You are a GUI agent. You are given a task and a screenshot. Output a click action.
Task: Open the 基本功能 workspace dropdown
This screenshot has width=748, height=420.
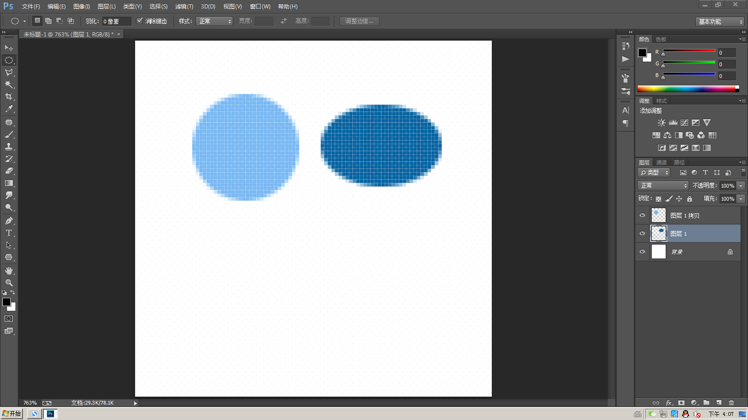tap(719, 21)
